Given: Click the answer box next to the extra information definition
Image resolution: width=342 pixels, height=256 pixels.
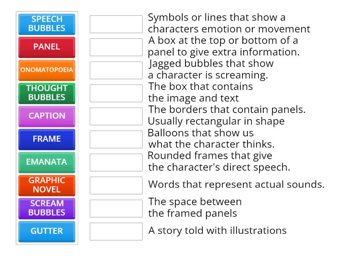Looking at the screenshot, I should click(x=116, y=47).
